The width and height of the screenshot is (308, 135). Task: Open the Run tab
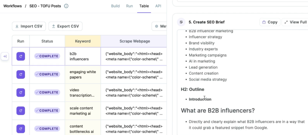pos(129,6)
